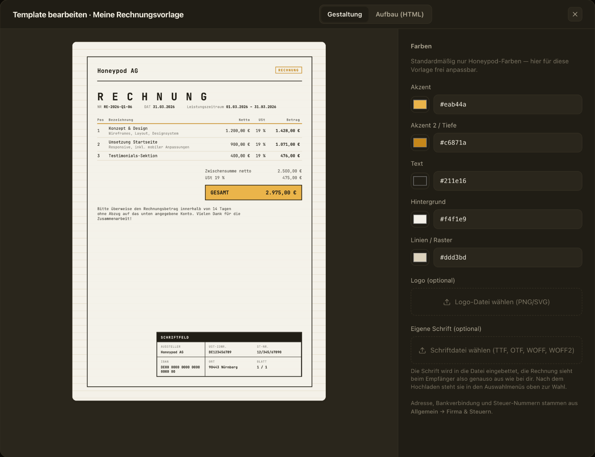Click 'Honeypod AG' heading in the invoice preview
Viewport: 595px width, 457px height.
118,71
